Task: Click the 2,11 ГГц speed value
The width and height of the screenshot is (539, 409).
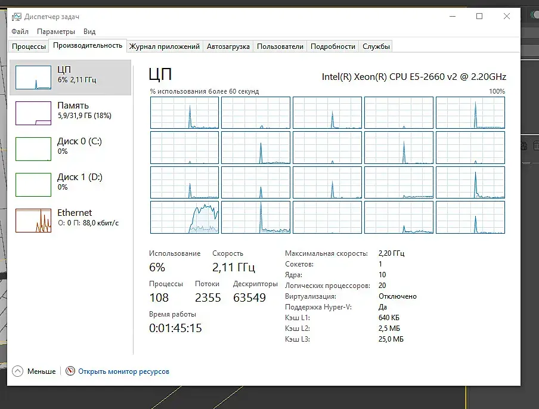Action: click(x=233, y=267)
